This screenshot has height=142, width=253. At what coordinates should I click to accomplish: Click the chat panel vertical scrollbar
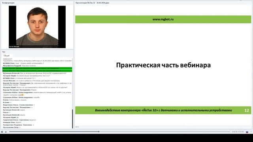pyautogui.click(x=72, y=119)
